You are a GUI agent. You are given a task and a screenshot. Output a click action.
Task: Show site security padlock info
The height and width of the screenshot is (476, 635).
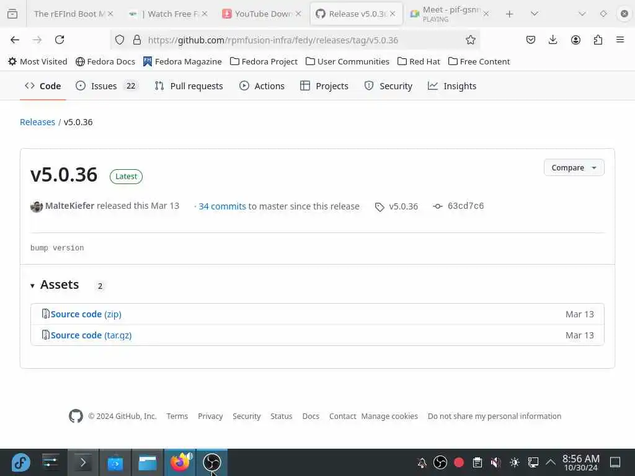click(x=137, y=40)
